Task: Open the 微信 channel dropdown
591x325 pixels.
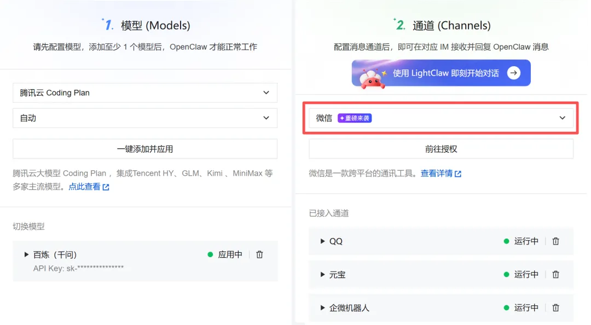Action: point(441,118)
